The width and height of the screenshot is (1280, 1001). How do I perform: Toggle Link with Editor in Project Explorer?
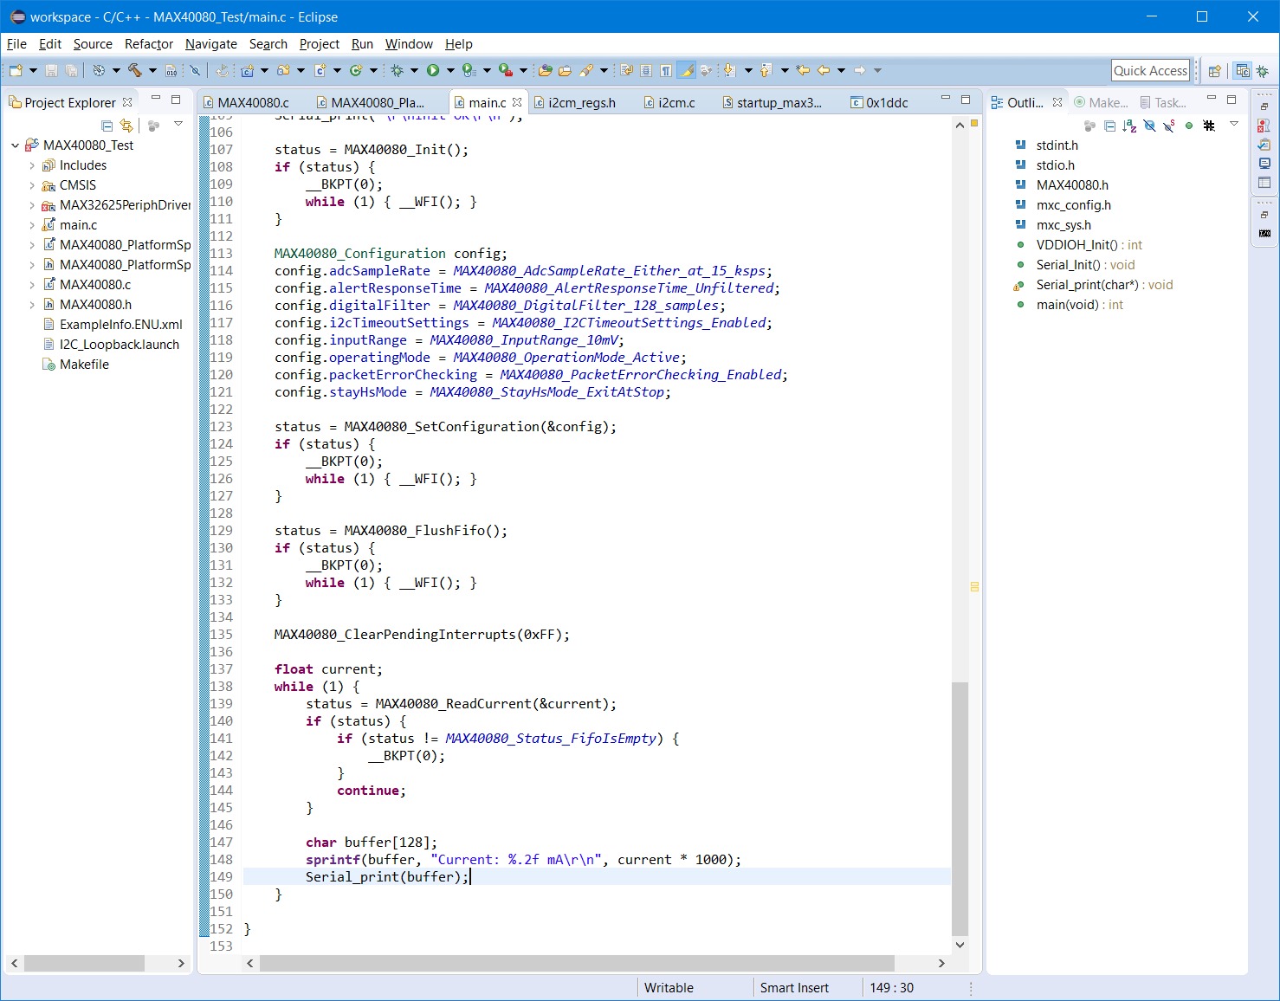[126, 126]
